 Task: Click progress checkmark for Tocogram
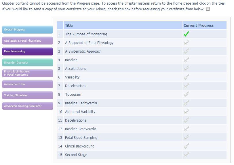click(x=186, y=94)
